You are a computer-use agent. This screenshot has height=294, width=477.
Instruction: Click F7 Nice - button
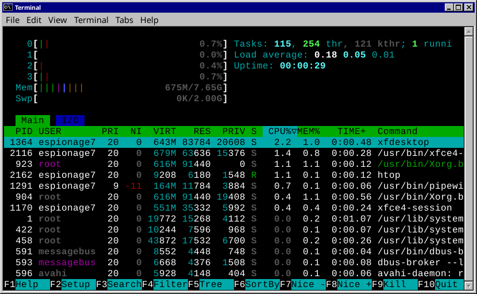point(303,284)
